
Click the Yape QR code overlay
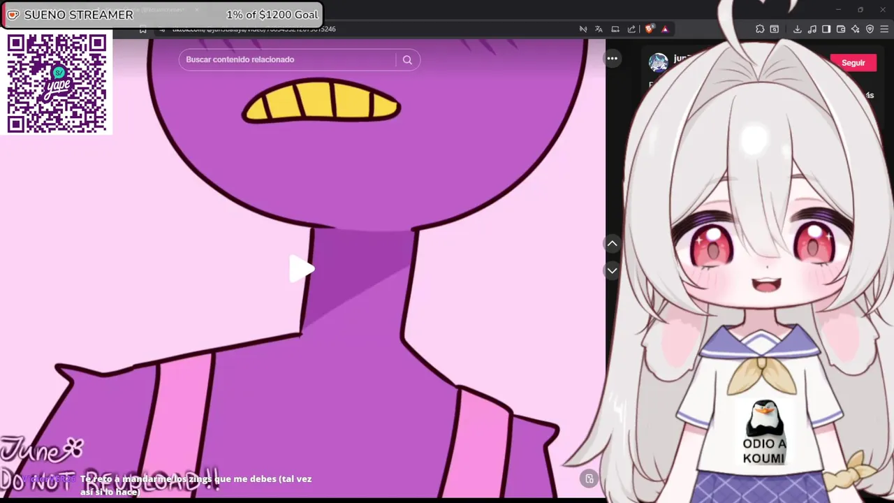57,82
